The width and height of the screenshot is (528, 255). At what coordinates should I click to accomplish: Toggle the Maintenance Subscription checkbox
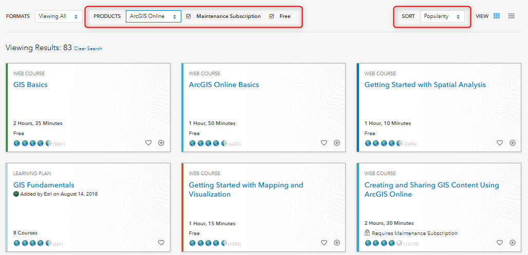tap(188, 16)
